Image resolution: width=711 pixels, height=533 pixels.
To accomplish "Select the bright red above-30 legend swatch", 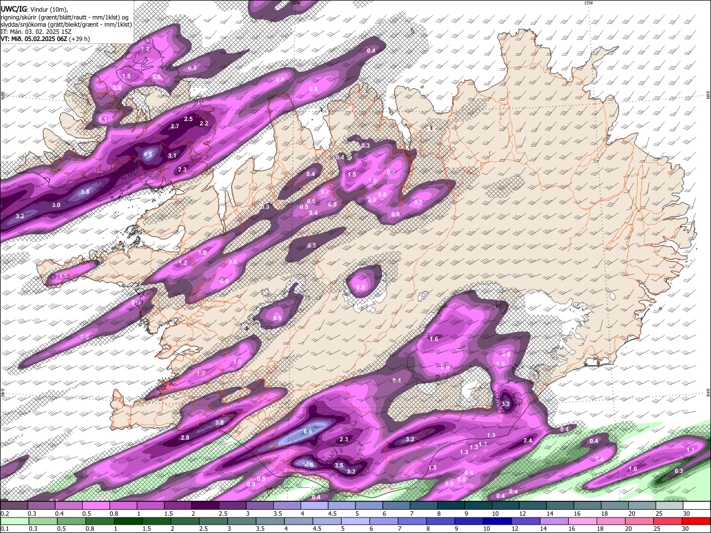I will click(x=695, y=521).
